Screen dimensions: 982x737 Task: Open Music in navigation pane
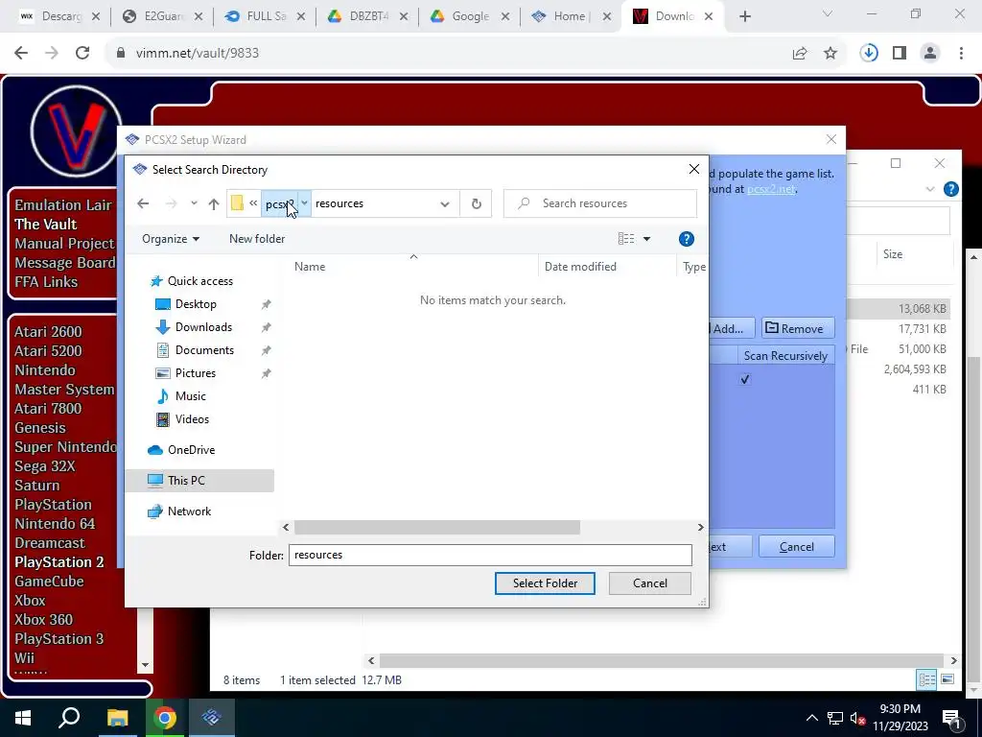191,396
